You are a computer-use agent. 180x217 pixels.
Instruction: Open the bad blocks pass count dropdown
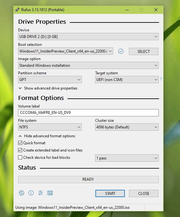coord(127,158)
